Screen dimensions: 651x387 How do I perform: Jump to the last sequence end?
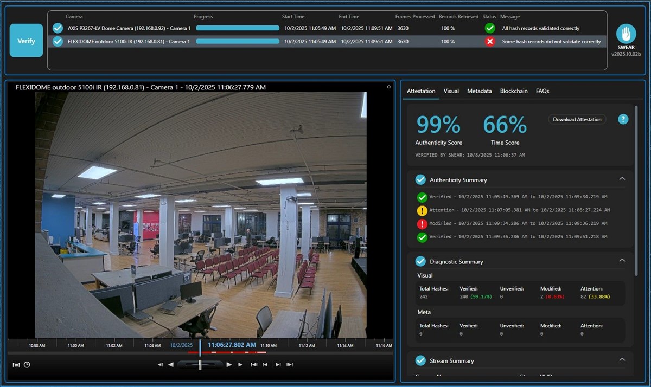(x=290, y=365)
